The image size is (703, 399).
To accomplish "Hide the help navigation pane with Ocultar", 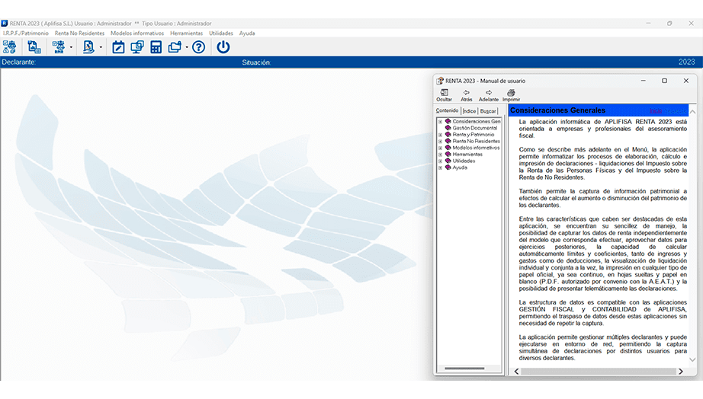I will coord(445,95).
